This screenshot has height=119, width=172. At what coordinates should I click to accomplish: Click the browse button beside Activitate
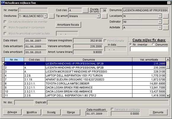point(166,27)
